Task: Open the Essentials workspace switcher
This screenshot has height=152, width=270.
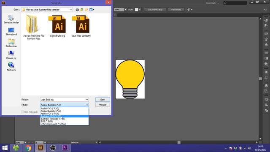Action: pyautogui.click(x=212, y=3)
